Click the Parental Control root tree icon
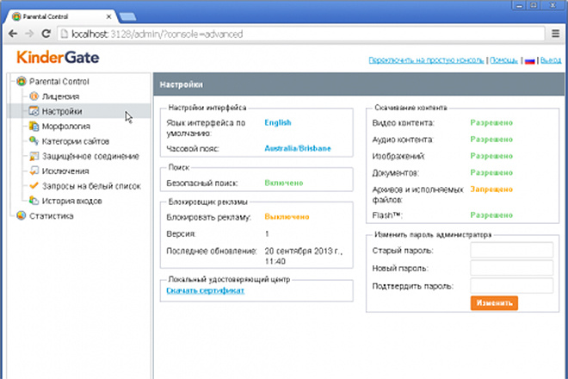 [x=22, y=81]
